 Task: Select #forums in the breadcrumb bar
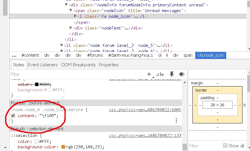(95, 55)
